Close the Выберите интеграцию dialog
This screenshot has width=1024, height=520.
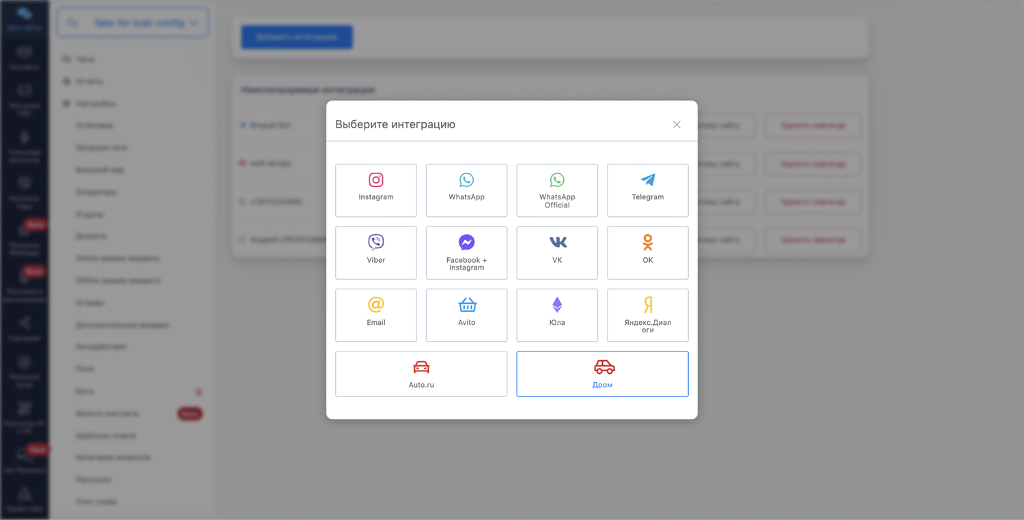677,124
